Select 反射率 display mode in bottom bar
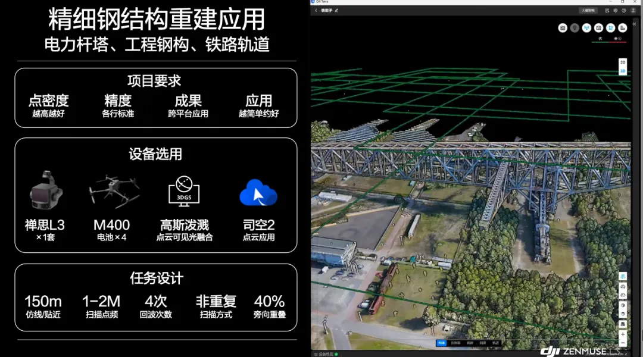The height and width of the screenshot is (357, 643). point(455,343)
